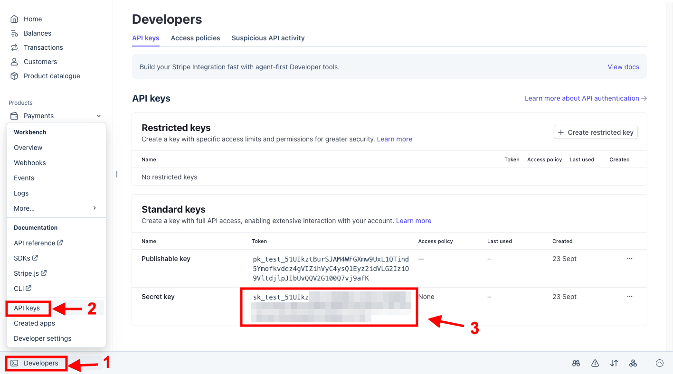The height and width of the screenshot is (374, 673).
Task: Go to Balances in the sidebar
Action: 37,33
